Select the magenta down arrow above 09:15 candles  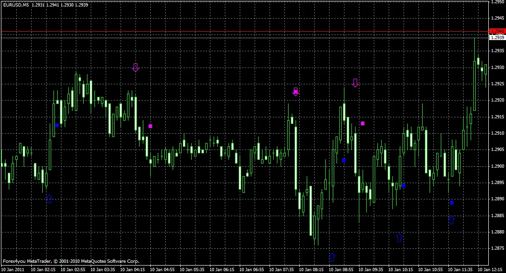point(355,83)
